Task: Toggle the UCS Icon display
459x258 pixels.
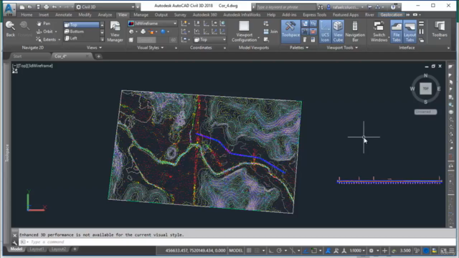Action: point(325,32)
